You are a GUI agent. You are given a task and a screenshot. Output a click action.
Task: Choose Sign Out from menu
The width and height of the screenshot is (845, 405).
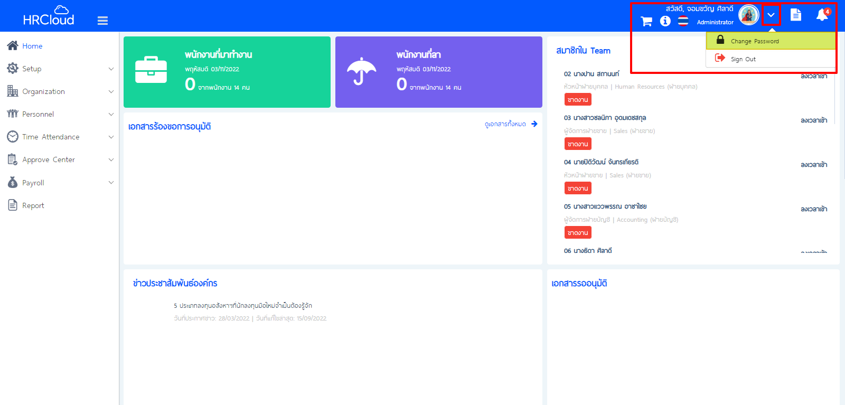tap(771, 59)
